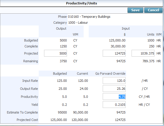Click the Cancel button
164x126 pixels.
click(x=153, y=10)
